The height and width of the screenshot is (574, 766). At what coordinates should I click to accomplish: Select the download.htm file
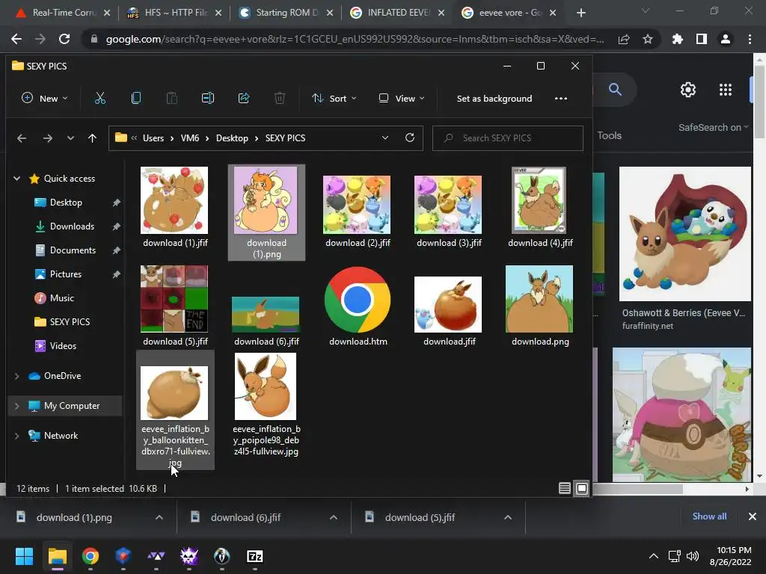[358, 306]
